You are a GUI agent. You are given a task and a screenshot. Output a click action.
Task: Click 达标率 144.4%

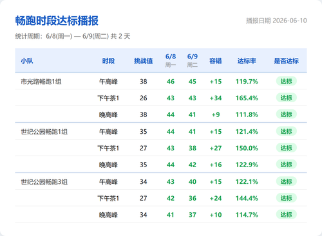tap(247, 198)
